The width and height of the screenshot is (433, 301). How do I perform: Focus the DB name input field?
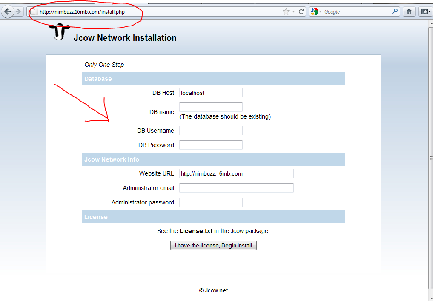[x=211, y=107]
